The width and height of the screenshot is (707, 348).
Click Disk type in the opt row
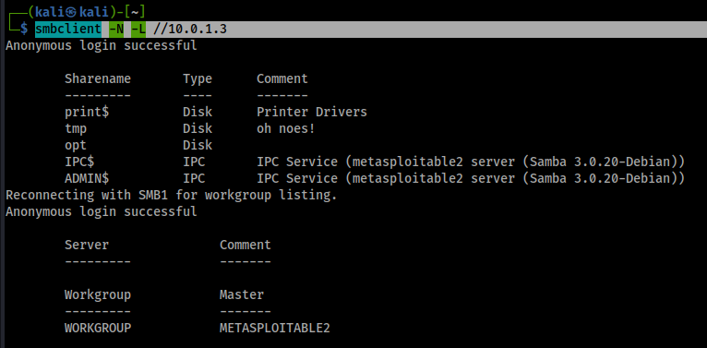(x=198, y=145)
